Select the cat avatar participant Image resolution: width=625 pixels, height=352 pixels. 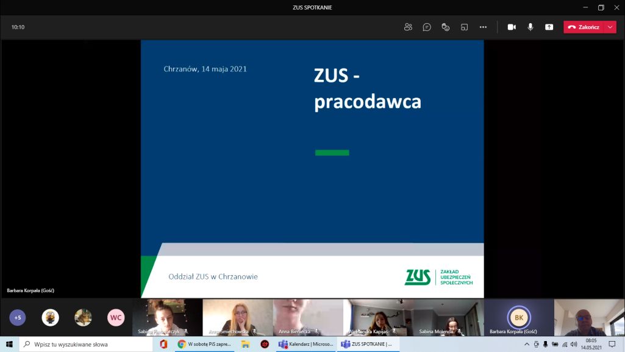point(83,318)
